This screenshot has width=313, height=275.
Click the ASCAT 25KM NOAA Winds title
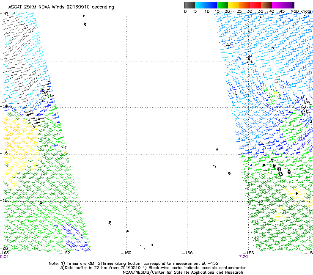coord(61,7)
